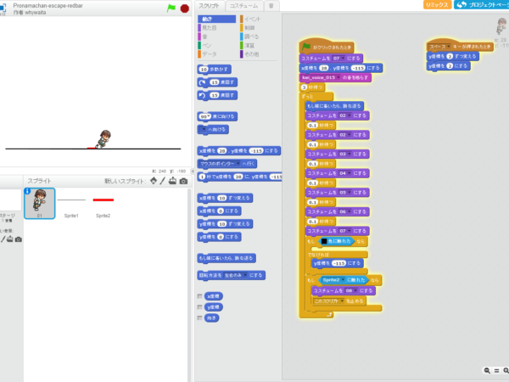Click upload sprite from file icon
509x382 pixels.
[x=173, y=181]
